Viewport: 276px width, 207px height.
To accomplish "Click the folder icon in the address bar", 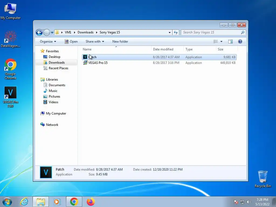I will (57, 32).
